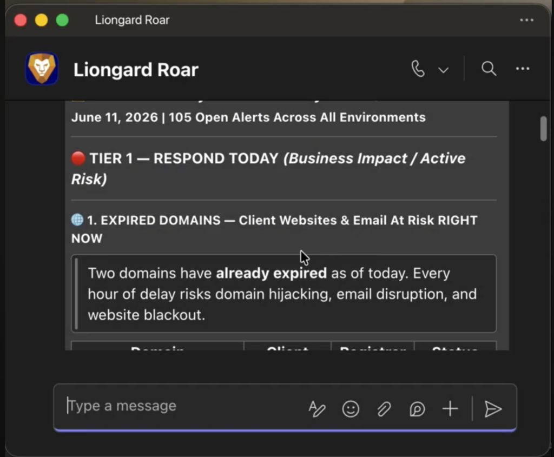Screen dimensions: 554x457
Task: Click the Liongard Roar chat name heading
Action: pos(136,70)
